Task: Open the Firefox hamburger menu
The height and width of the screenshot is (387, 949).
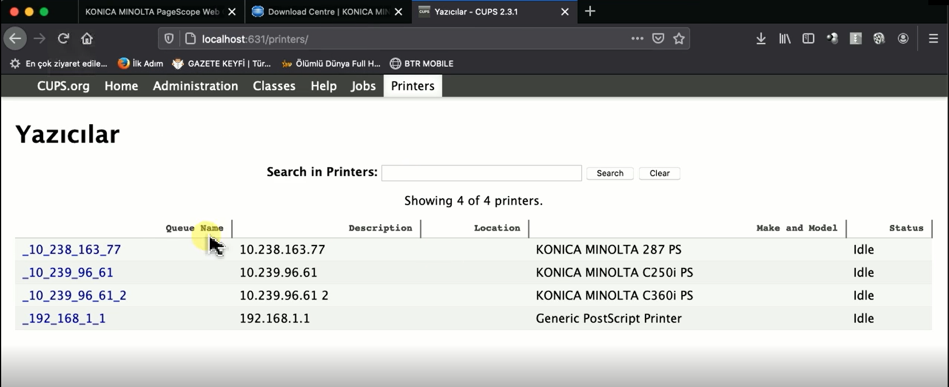Action: click(933, 39)
